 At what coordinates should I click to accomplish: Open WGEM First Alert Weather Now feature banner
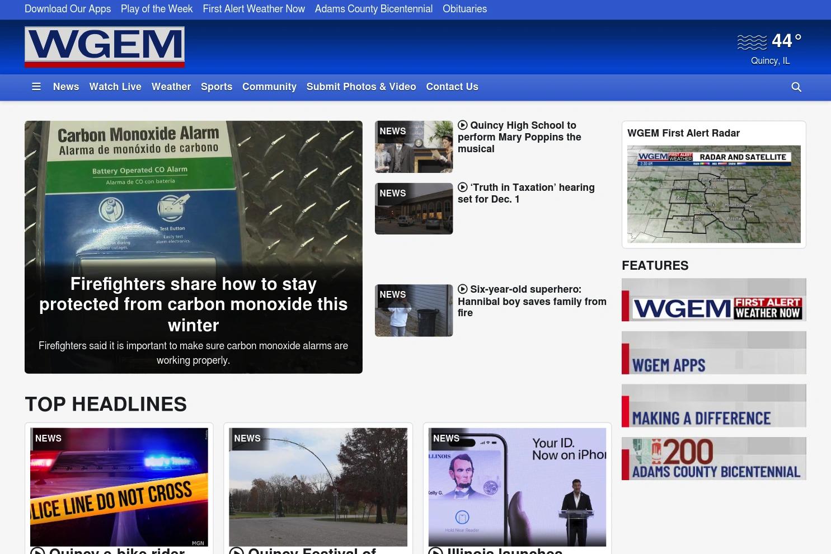pyautogui.click(x=714, y=300)
